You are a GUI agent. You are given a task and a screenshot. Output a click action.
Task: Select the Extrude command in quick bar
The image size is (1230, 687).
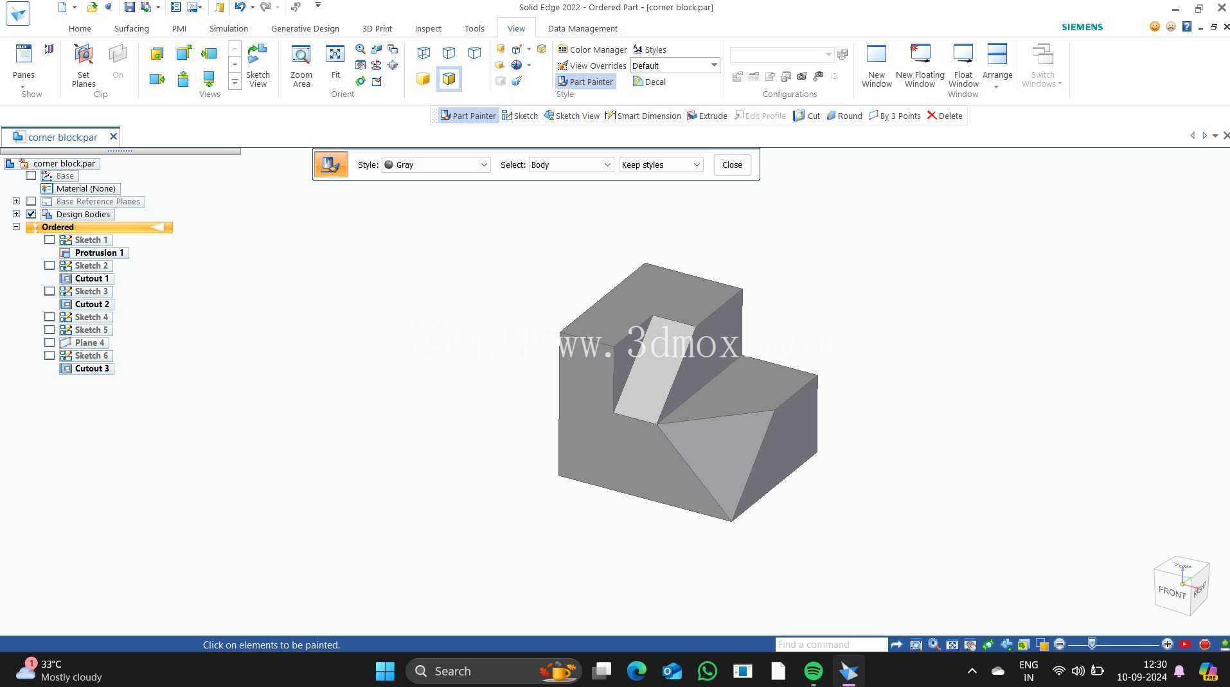click(x=707, y=116)
